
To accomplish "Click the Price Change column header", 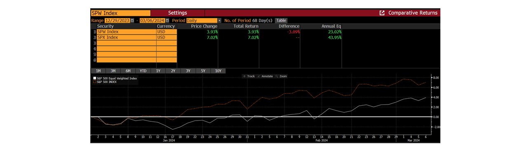I will point(205,26).
